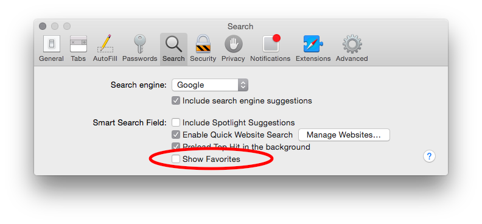The width and height of the screenshot is (482, 224).
Task: Click the Manage Websites… button
Action: [x=344, y=135]
